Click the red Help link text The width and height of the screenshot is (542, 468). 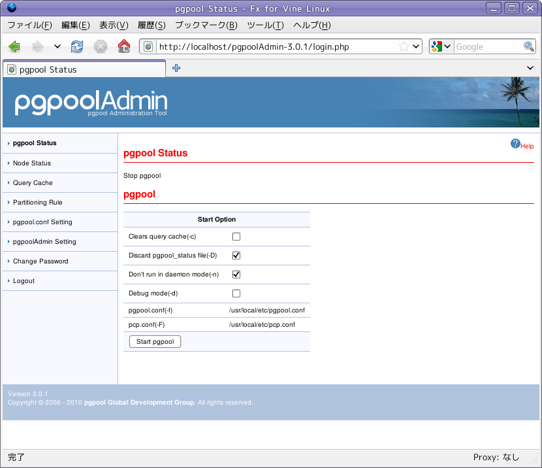[527, 146]
